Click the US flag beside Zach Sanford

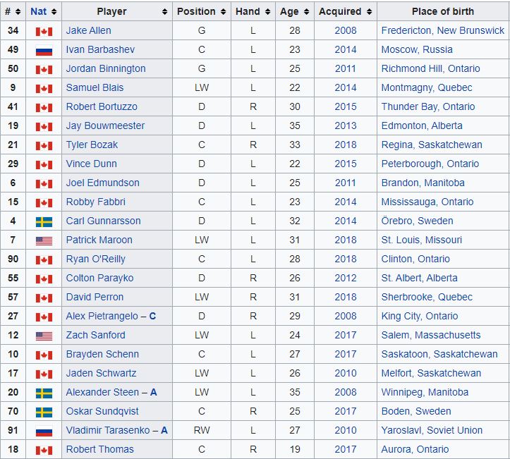(x=44, y=336)
